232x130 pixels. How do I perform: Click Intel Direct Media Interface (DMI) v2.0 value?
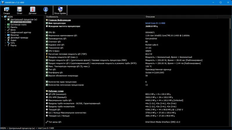click(x=163, y=122)
